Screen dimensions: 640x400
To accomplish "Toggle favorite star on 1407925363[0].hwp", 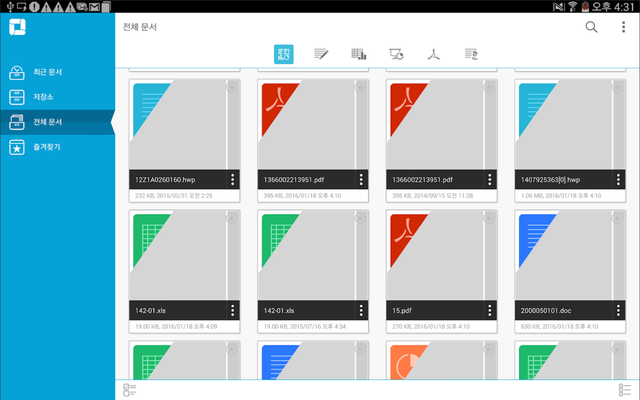I will 618,87.
